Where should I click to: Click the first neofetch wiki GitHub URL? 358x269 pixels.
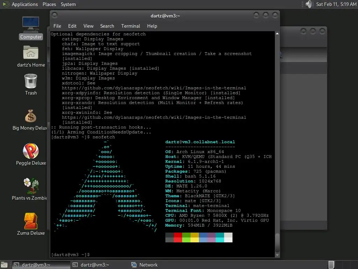click(154, 88)
